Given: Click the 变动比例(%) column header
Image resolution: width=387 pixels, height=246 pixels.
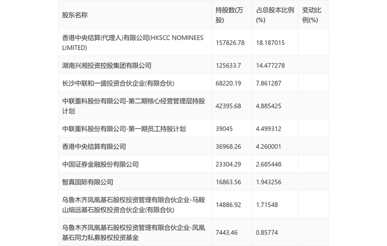Looking at the screenshot, I should (311, 15).
